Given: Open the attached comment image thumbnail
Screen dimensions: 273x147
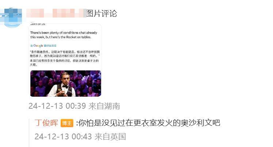Looking at the screenshot, I should [x=65, y=59].
